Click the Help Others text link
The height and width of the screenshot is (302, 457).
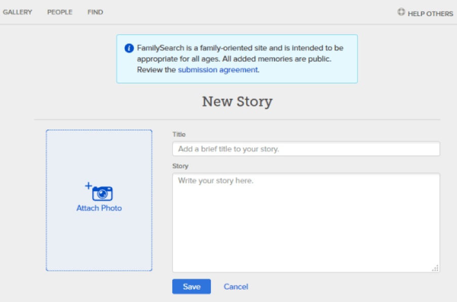431,14
